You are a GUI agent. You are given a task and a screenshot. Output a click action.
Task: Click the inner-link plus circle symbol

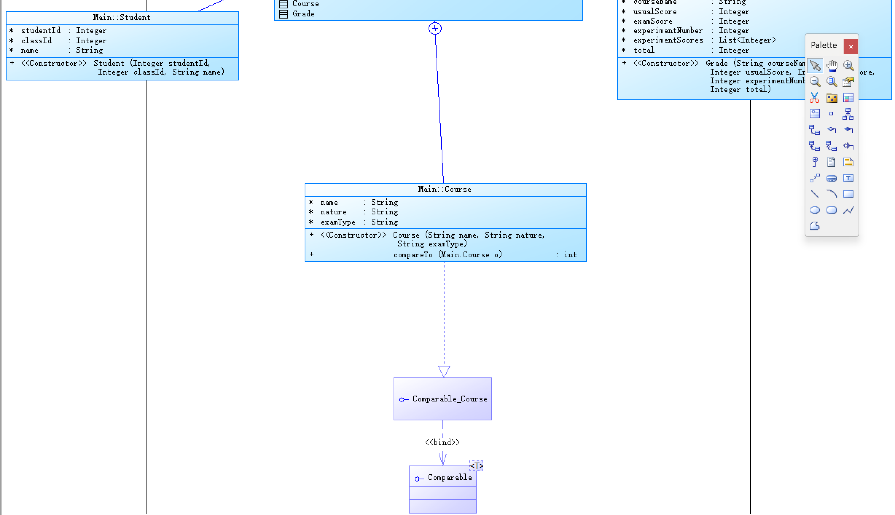tap(435, 28)
